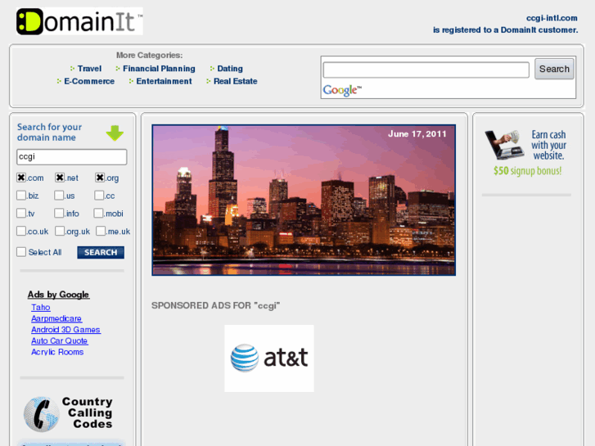Click the DomainIt logo
Viewport: 595px width, 446px height.
79,21
